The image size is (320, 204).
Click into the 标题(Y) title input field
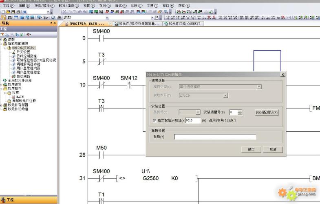tap(215, 137)
